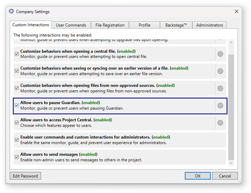The height and width of the screenshot is (193, 251).
Task: Select the Custom Interactions tab
Action: pyautogui.click(x=31, y=25)
